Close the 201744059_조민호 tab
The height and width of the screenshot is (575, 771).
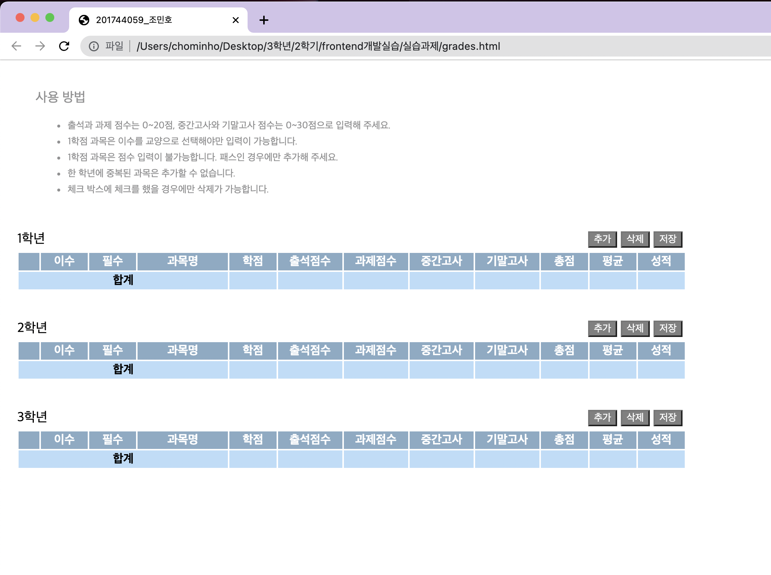[x=235, y=20]
